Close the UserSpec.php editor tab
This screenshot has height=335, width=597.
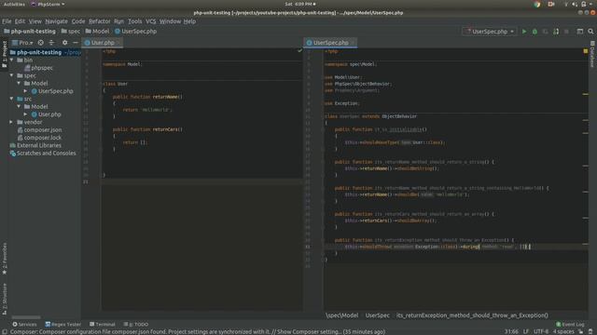coord(353,43)
